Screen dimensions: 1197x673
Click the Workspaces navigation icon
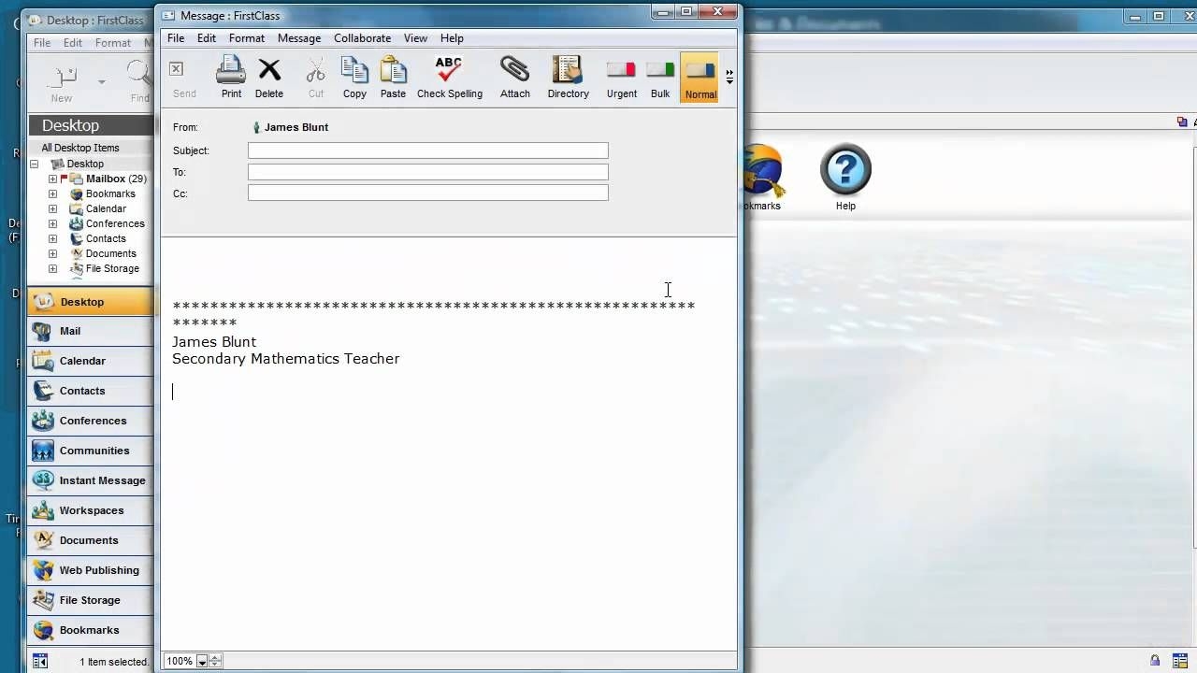[x=43, y=510]
